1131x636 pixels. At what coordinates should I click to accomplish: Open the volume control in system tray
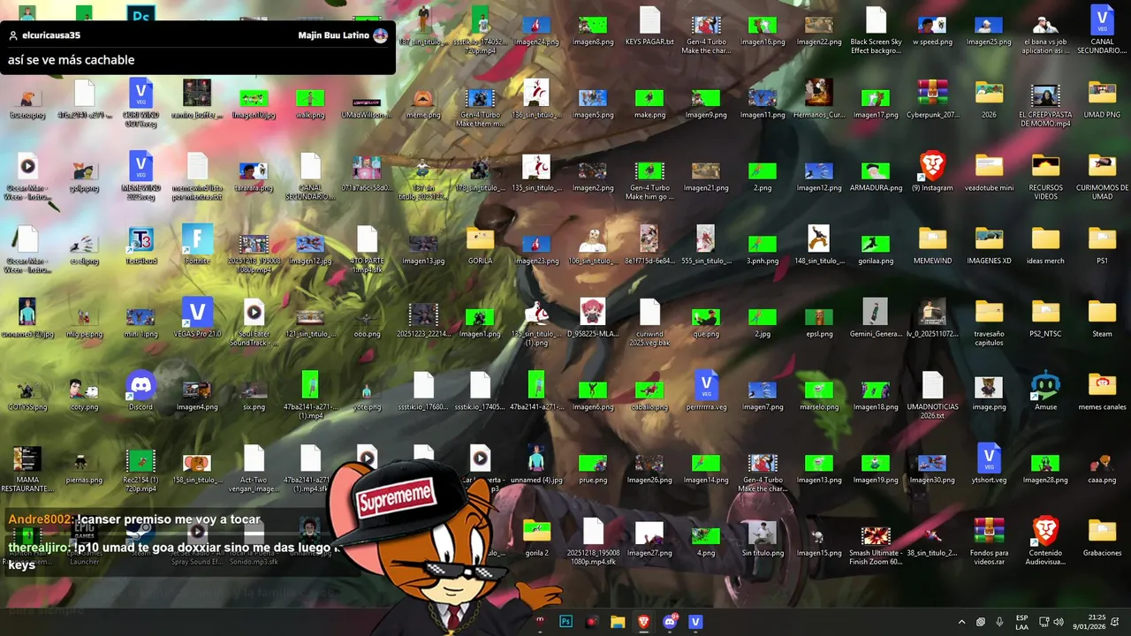(1059, 622)
